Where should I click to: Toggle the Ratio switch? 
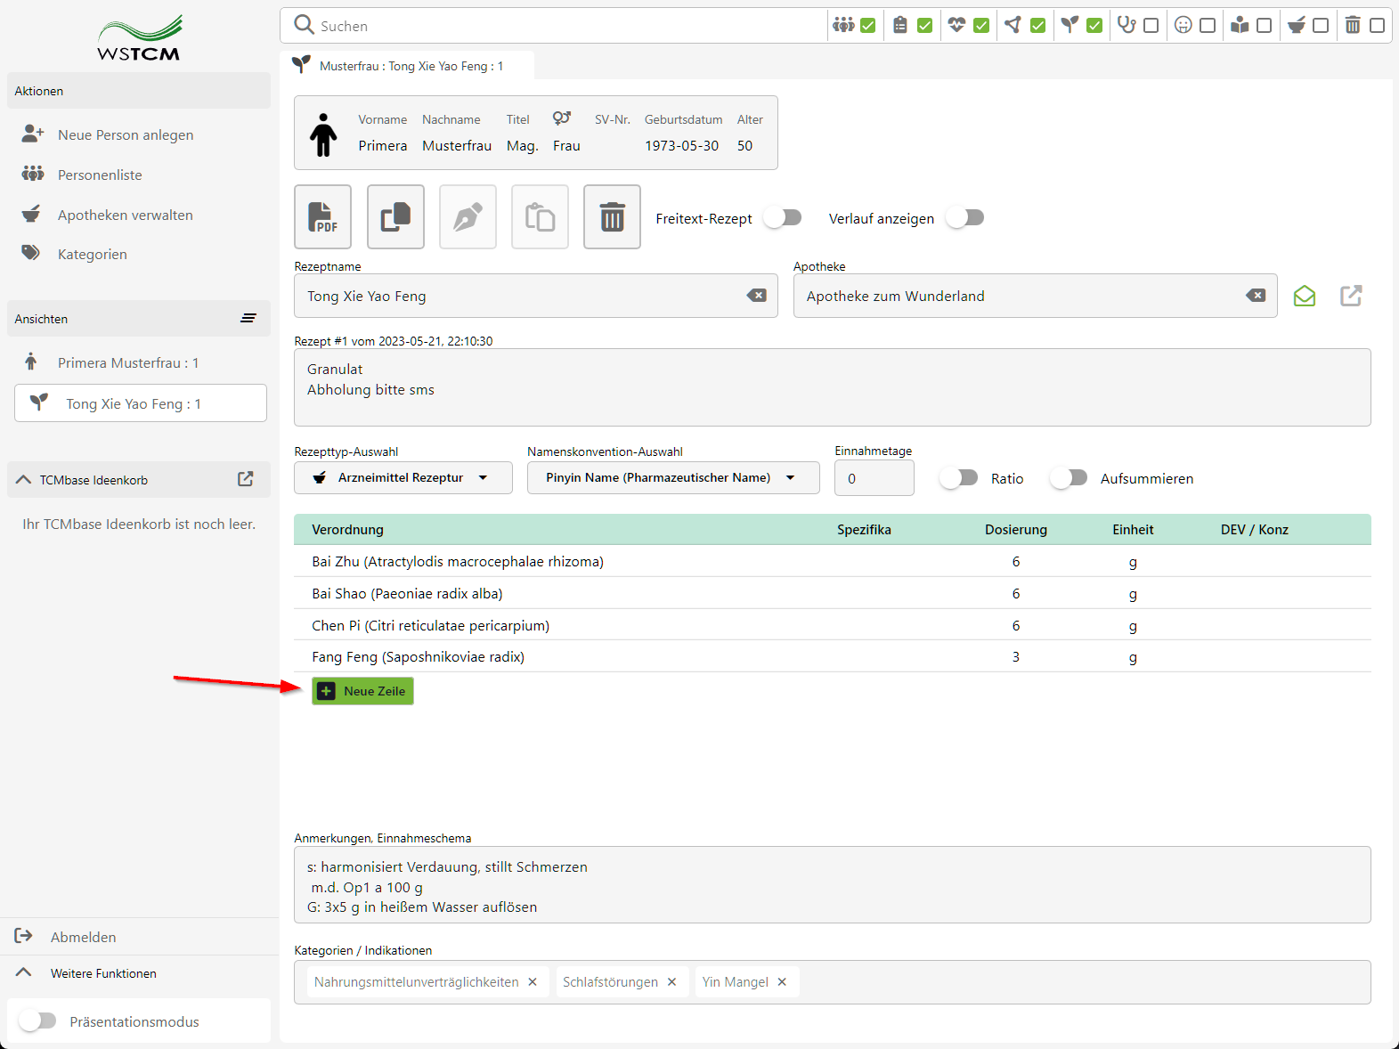tap(959, 478)
